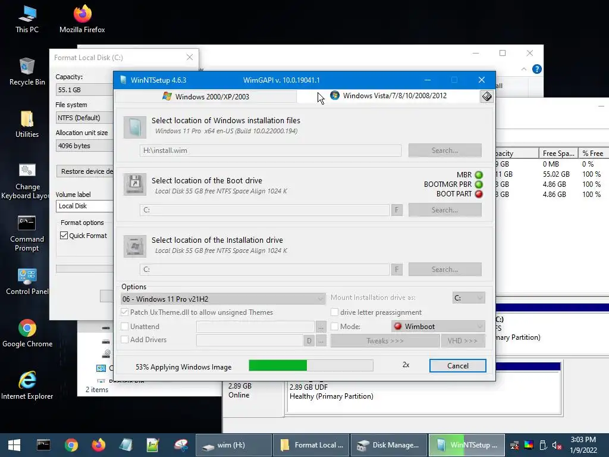Click F format button beside Boot drive field
Image resolution: width=609 pixels, height=457 pixels.
tap(397, 210)
